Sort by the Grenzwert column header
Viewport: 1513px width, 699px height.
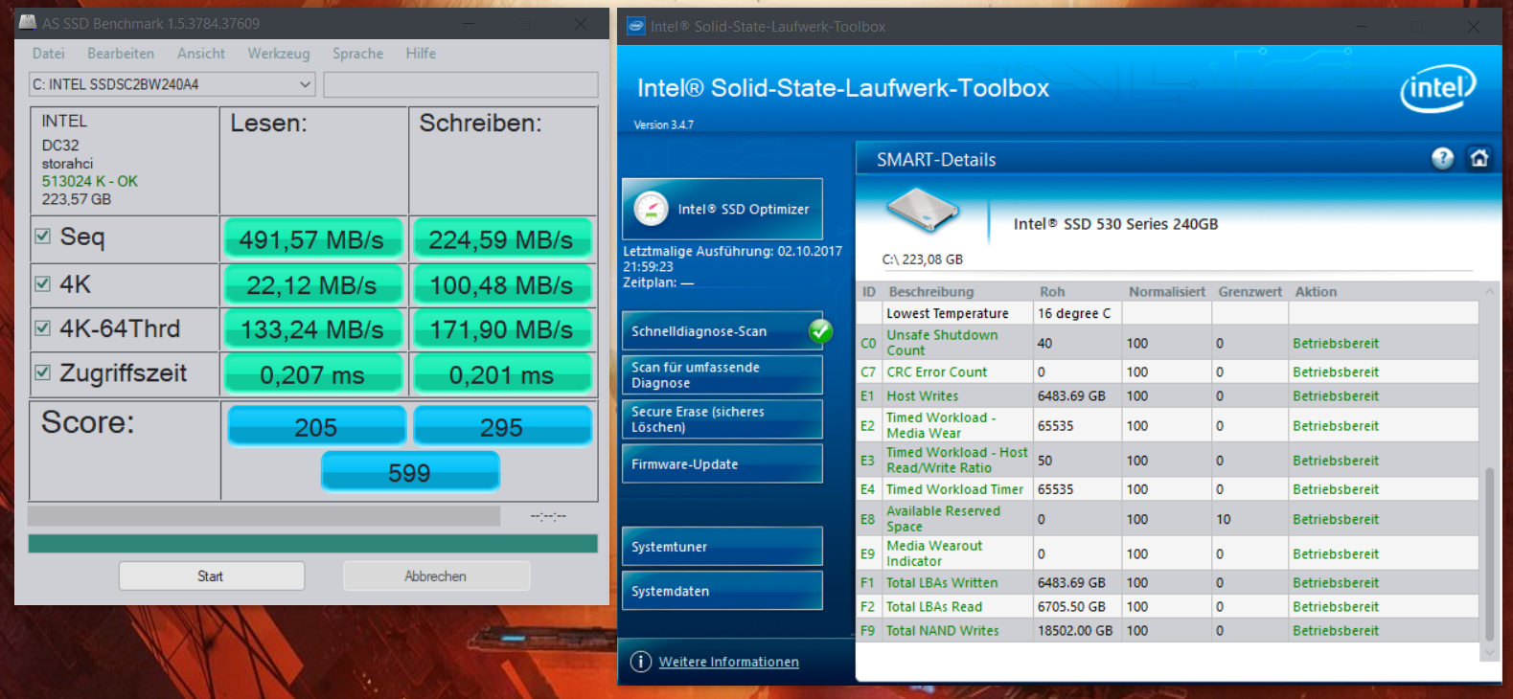[x=1249, y=291]
